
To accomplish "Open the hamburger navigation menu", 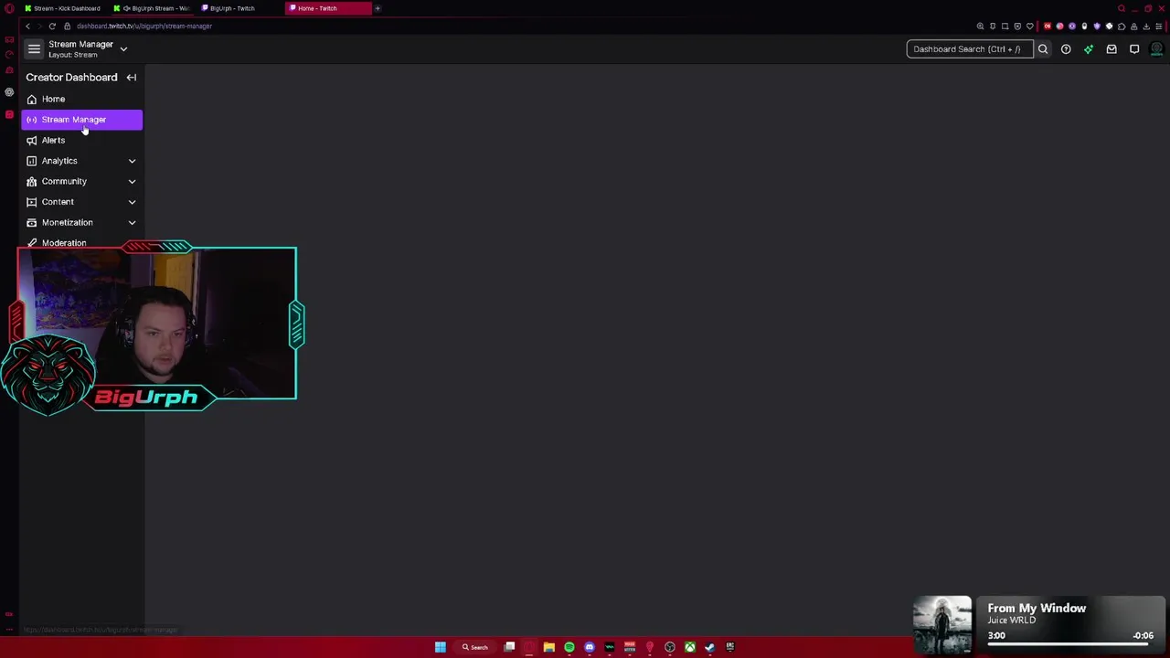I will click(34, 49).
